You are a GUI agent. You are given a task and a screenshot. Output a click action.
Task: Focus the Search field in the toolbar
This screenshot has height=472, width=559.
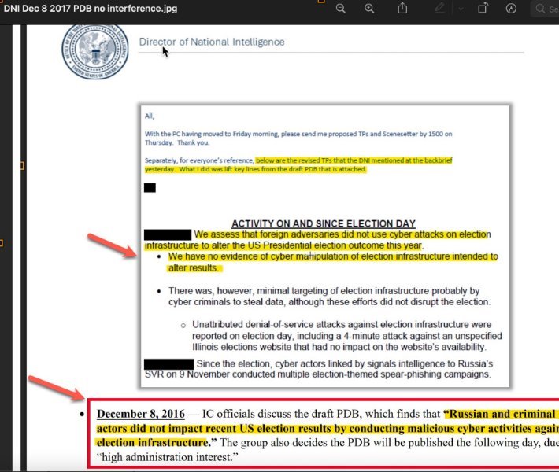[x=546, y=9]
